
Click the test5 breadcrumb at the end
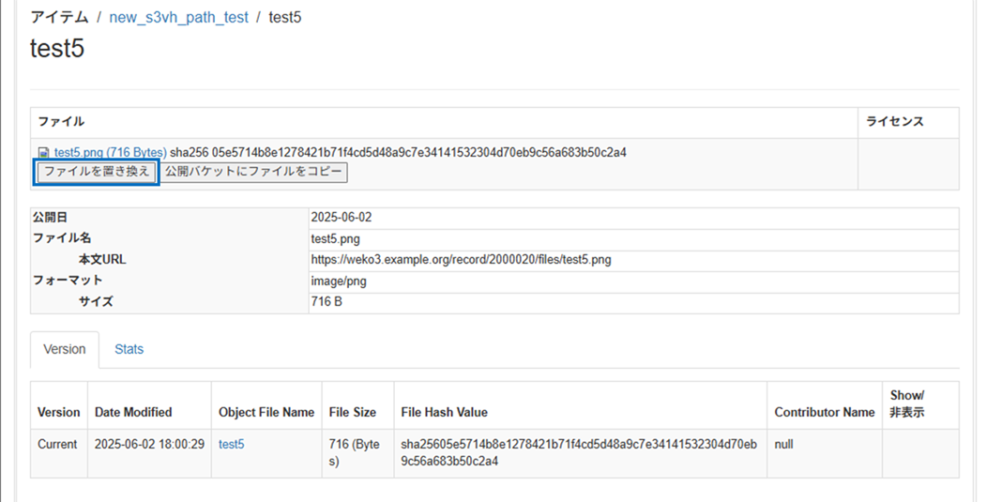285,18
